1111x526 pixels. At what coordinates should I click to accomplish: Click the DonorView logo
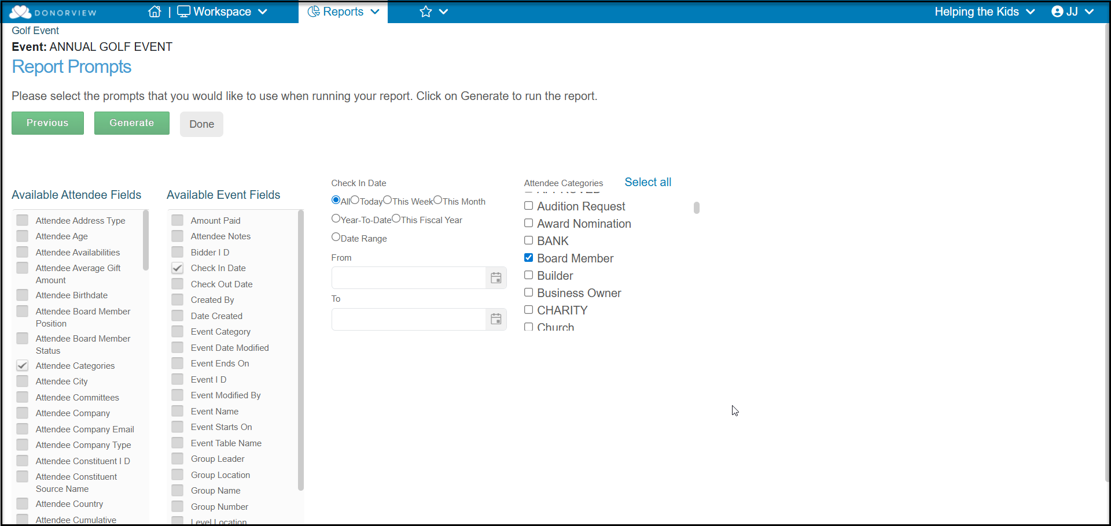click(53, 12)
